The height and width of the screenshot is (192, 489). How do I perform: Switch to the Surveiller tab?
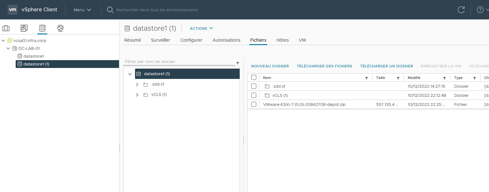(x=160, y=40)
